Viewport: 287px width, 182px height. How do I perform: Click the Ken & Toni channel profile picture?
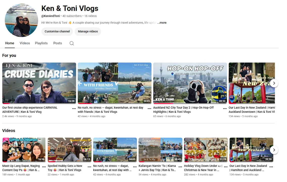pyautogui.click(x=21, y=20)
